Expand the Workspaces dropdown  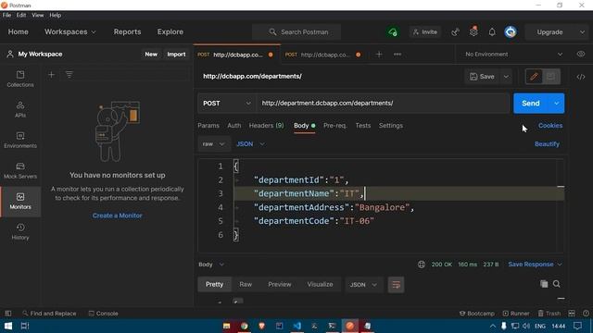(x=70, y=32)
